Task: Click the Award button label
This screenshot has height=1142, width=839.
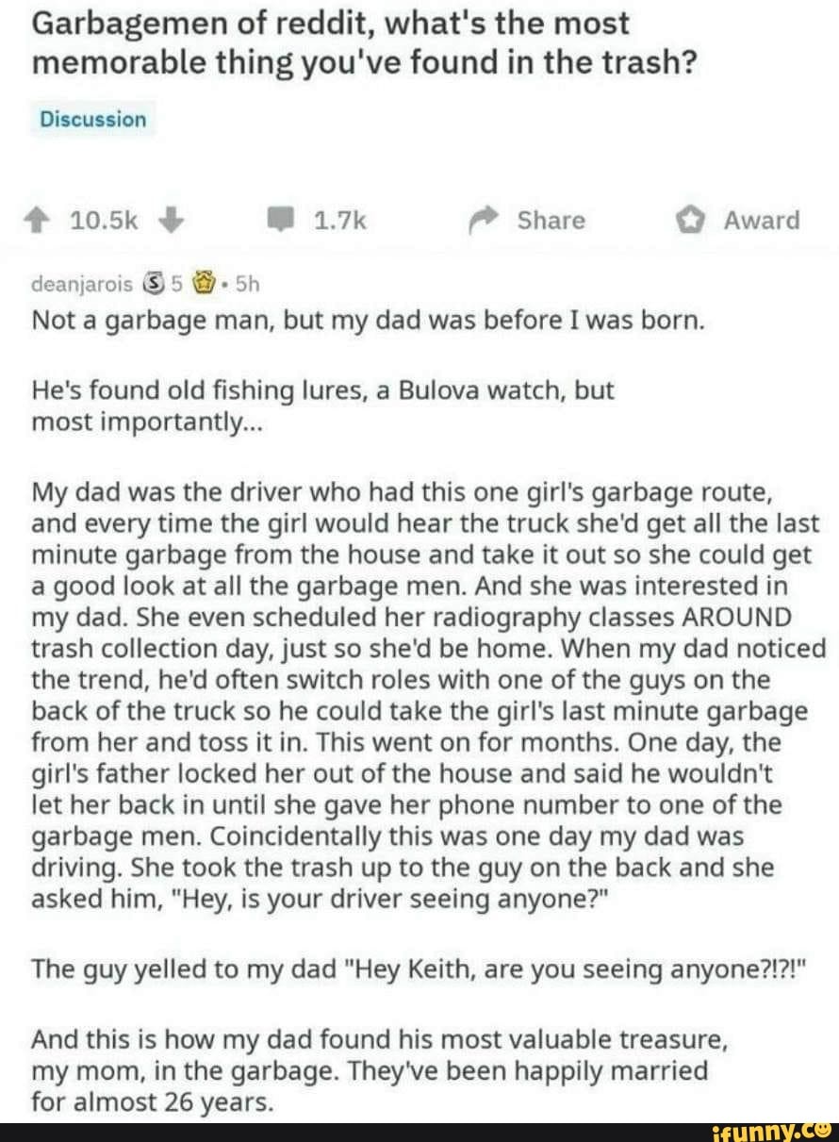Action: pos(763,220)
